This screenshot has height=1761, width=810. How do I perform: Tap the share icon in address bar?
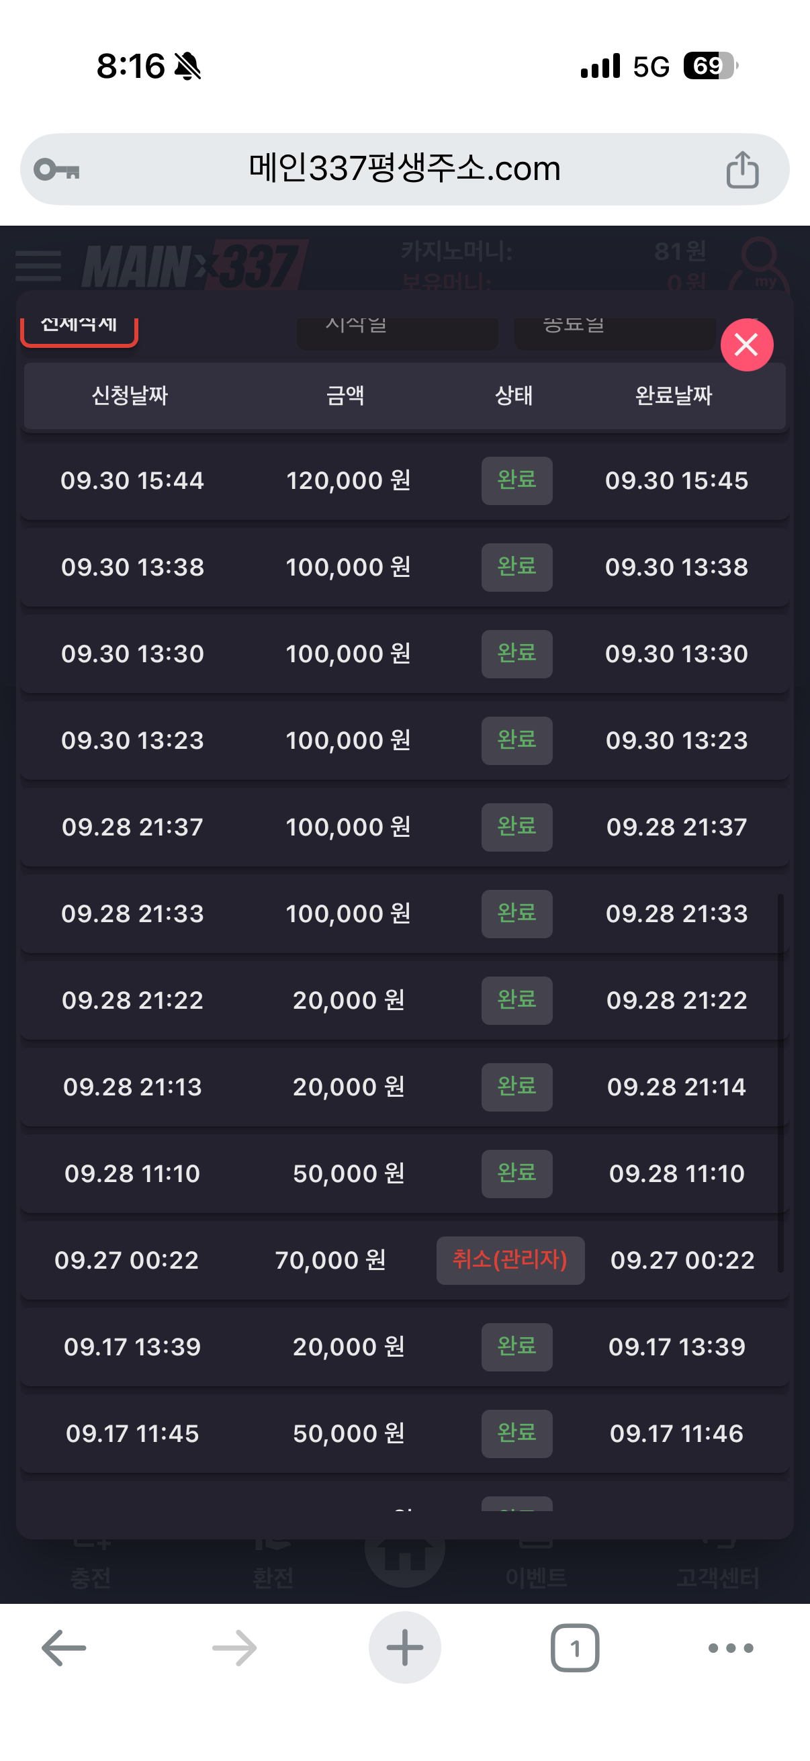(742, 169)
